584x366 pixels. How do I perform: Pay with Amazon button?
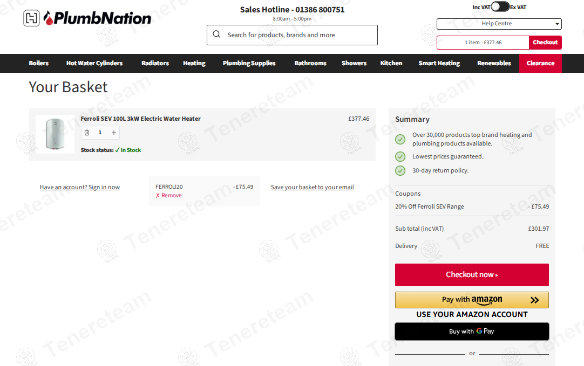coord(472,300)
